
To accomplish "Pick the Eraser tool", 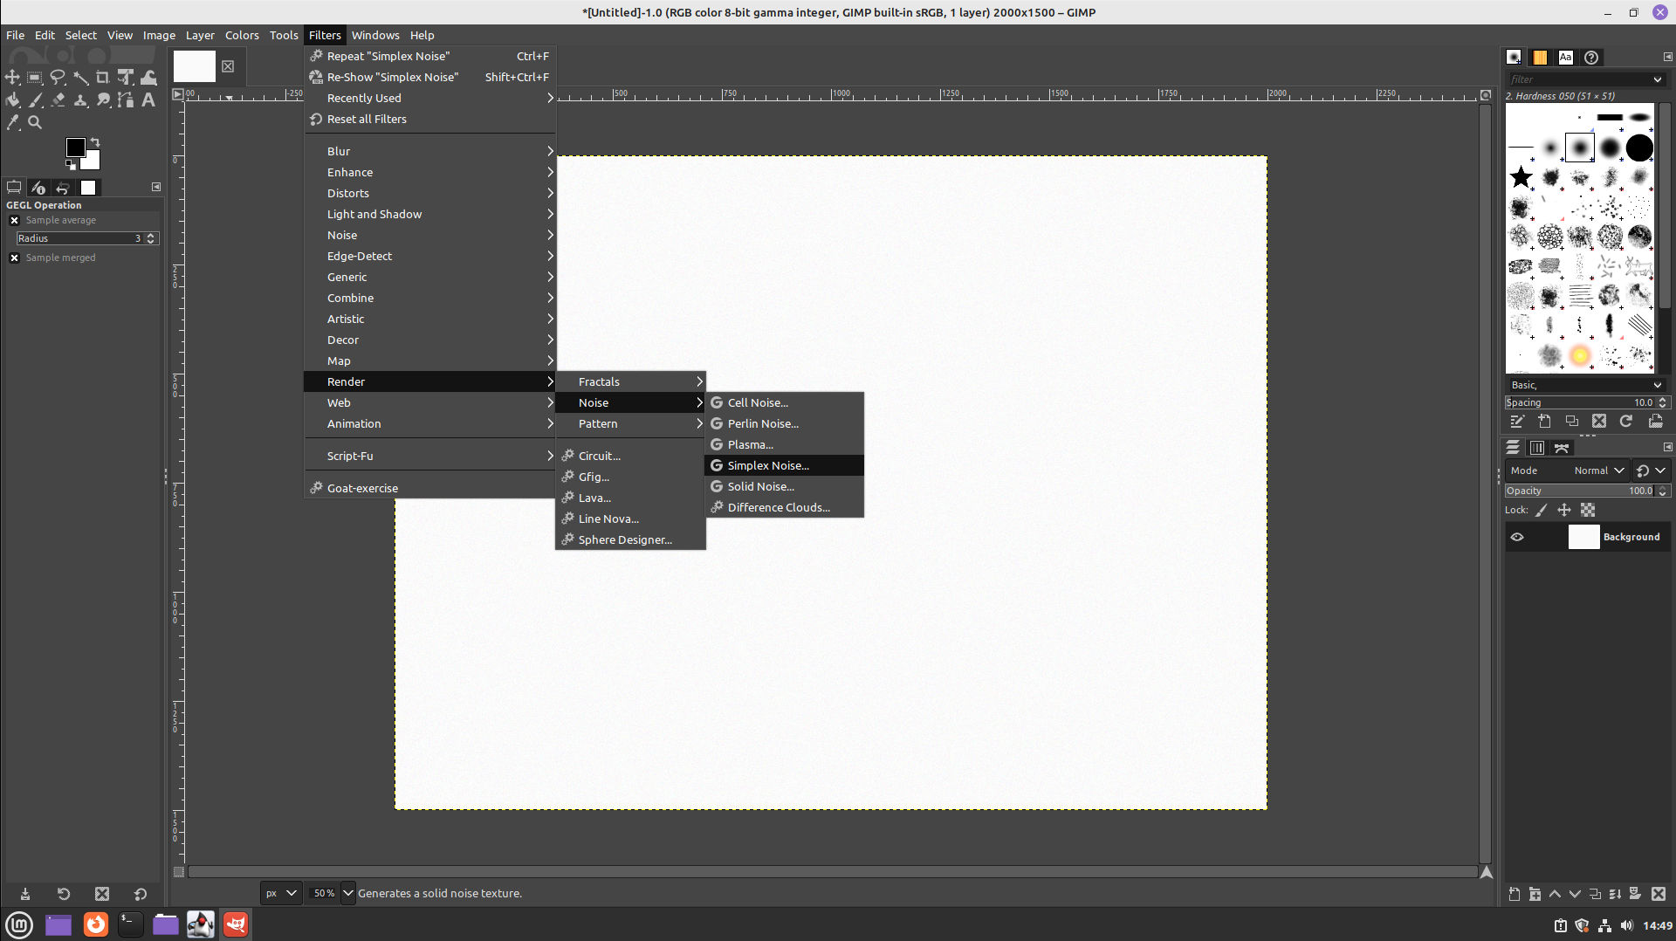I will (58, 100).
